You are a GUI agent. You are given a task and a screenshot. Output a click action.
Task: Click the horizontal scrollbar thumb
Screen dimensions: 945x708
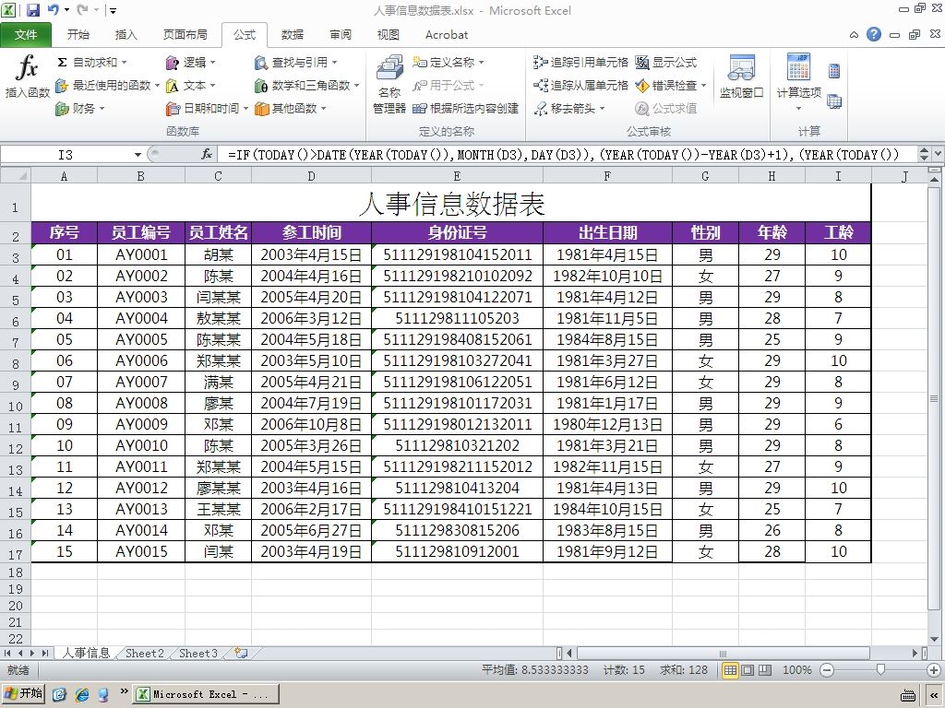click(x=724, y=654)
